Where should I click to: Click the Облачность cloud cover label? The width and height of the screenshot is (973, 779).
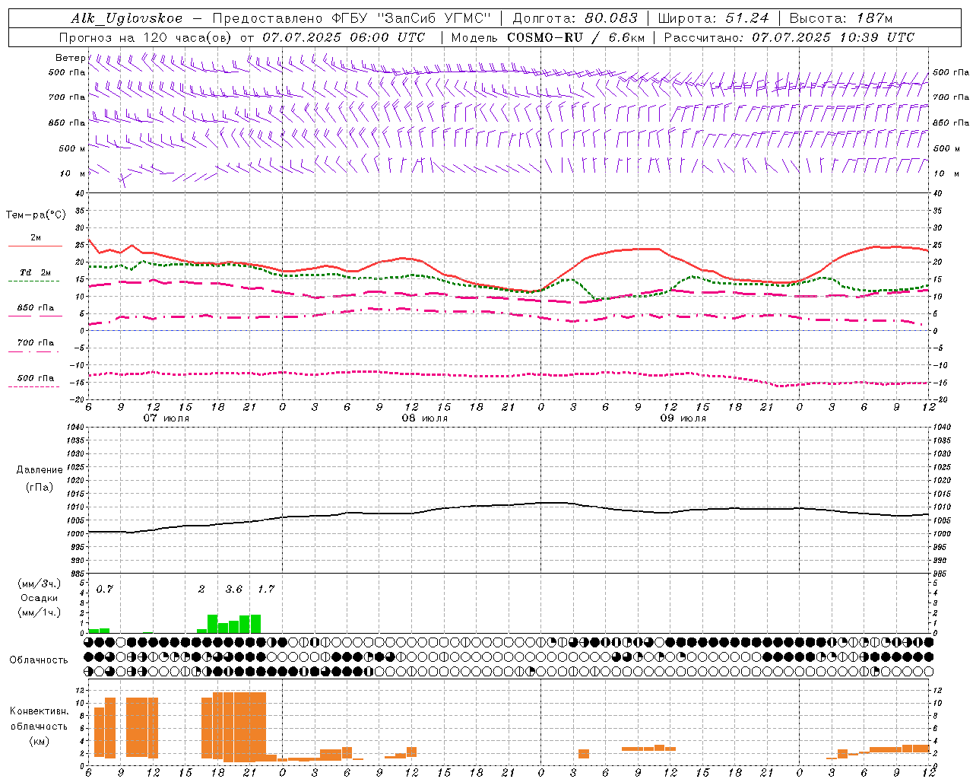(x=38, y=660)
